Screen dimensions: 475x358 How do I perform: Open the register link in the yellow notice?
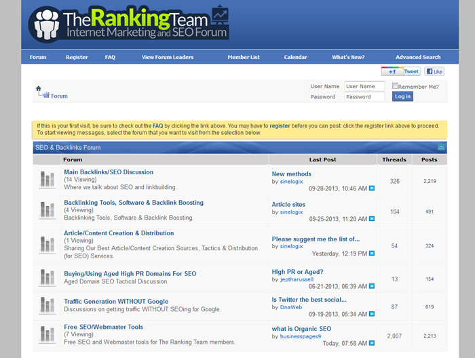pos(280,126)
